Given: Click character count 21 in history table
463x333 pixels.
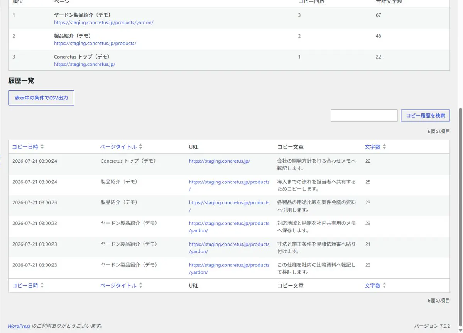Looking at the screenshot, I should click(x=368, y=244).
